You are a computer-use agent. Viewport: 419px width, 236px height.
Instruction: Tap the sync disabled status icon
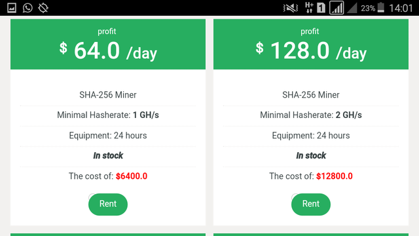[x=43, y=8]
